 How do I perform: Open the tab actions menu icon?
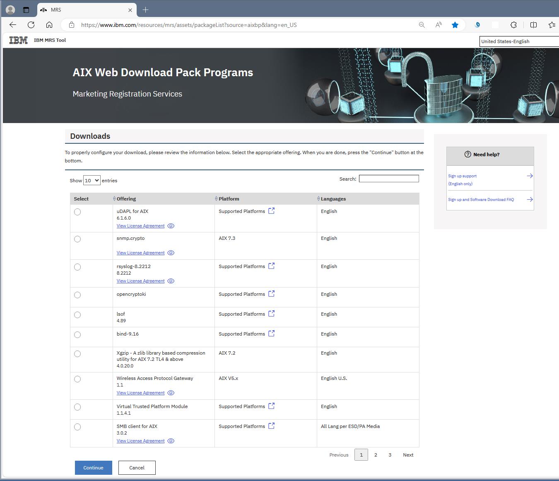[26, 10]
